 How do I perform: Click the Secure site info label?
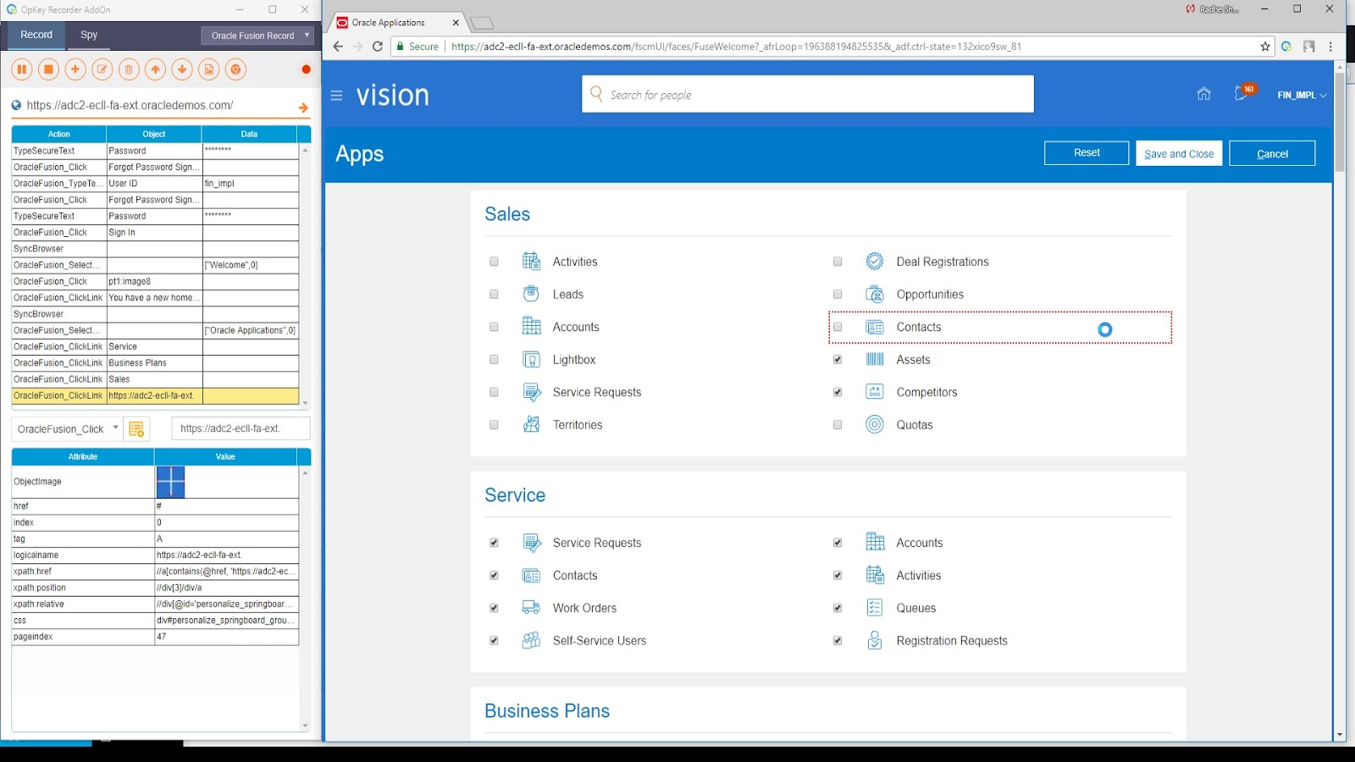click(418, 47)
